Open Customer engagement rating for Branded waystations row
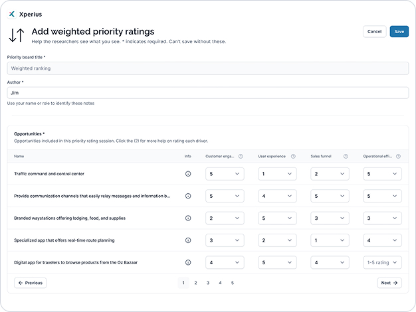The width and height of the screenshot is (416, 312). pos(225,218)
